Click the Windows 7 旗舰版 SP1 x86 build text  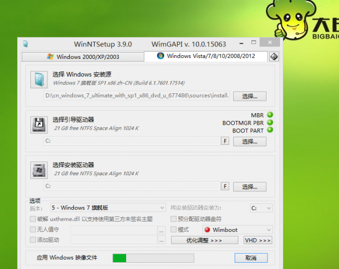119,83
